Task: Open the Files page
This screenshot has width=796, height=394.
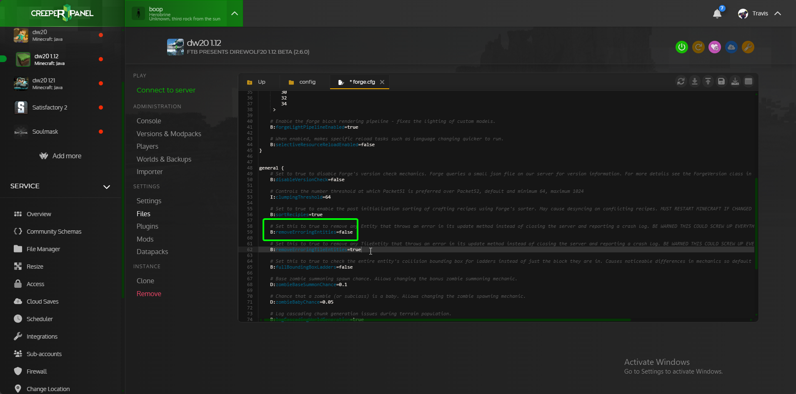Action: coord(143,214)
